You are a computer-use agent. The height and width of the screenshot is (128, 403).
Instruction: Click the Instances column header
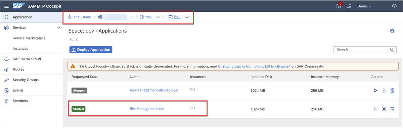click(x=198, y=77)
